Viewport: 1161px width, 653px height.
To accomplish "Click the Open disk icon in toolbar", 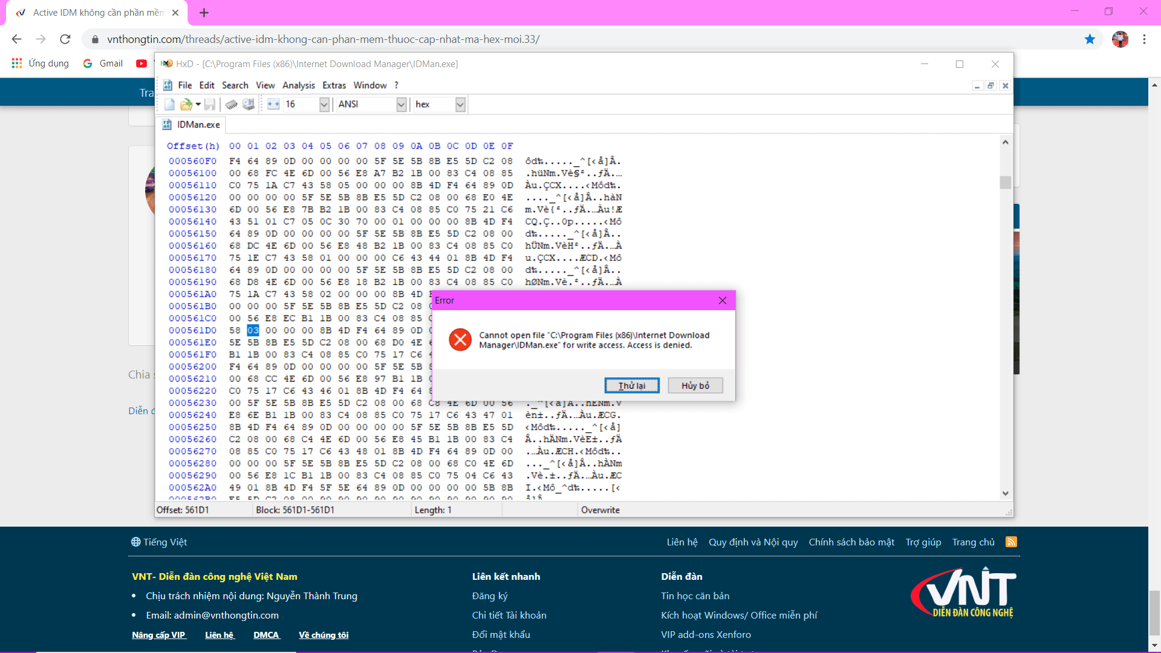I will [x=249, y=105].
